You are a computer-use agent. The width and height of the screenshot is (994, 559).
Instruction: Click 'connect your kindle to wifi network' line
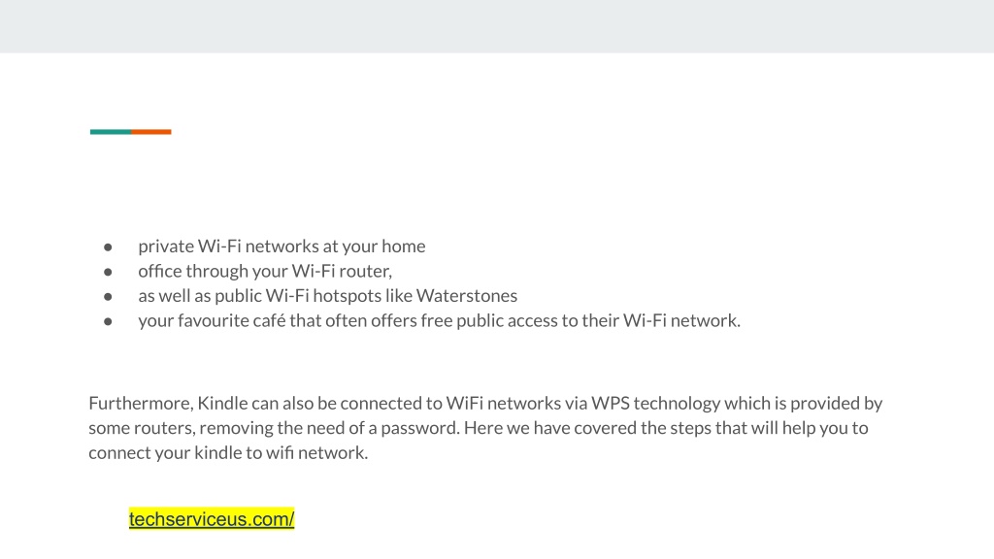pos(228,452)
